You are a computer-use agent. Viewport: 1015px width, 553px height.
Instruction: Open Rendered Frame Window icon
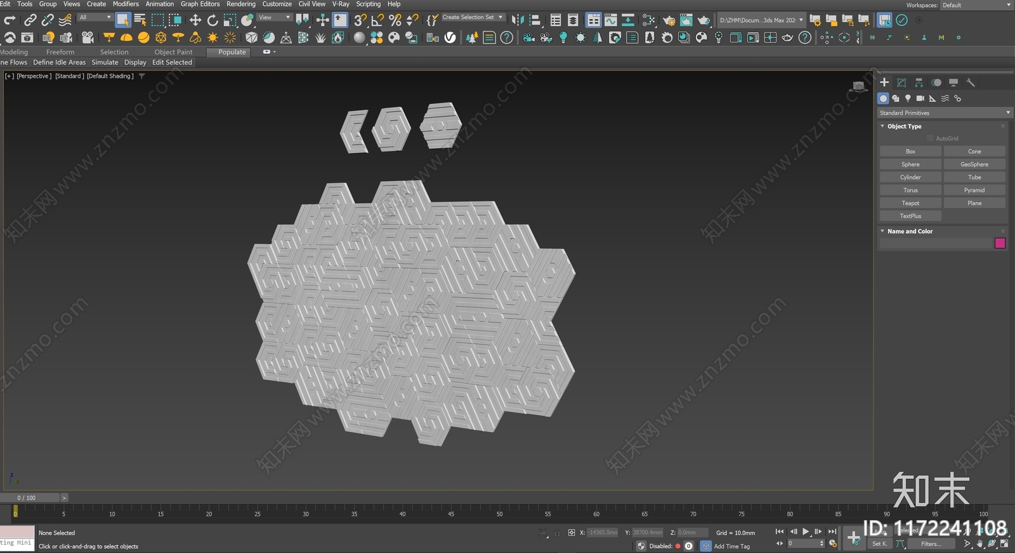coord(686,20)
